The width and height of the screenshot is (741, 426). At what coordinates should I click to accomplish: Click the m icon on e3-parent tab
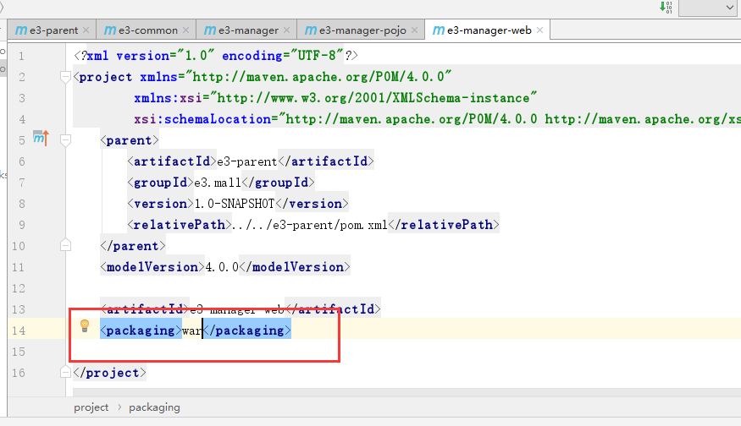[21, 30]
